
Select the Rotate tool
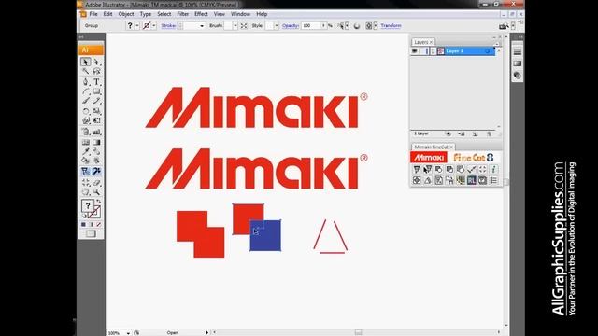click(85, 111)
